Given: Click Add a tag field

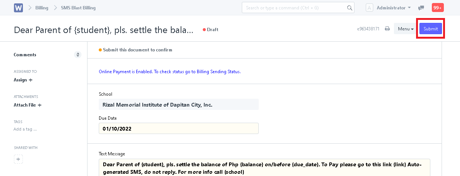Looking at the screenshot, I should tap(25, 129).
